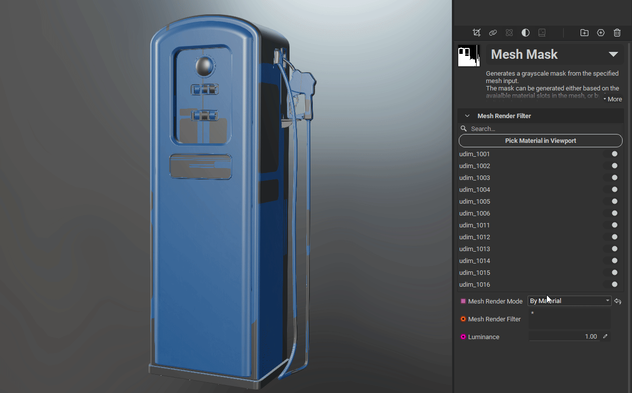Image resolution: width=632 pixels, height=393 pixels.
Task: Toggle the udim_1013 switch
Action: 611,249
